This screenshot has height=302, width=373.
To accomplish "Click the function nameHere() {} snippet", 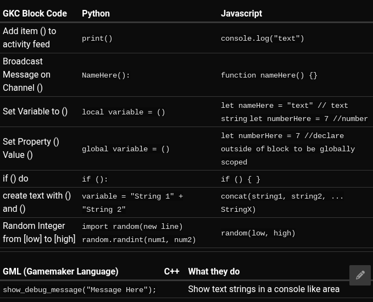I will click(x=269, y=75).
